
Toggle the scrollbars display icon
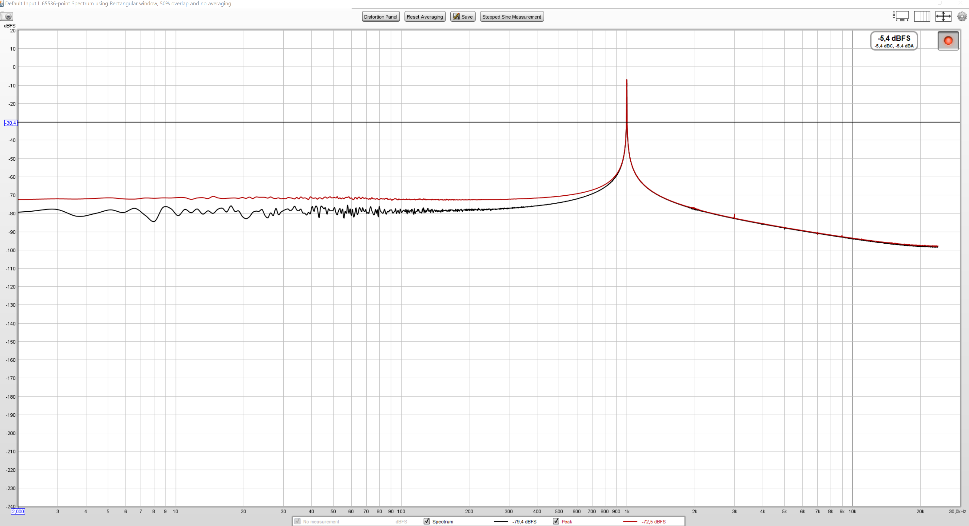click(x=900, y=16)
